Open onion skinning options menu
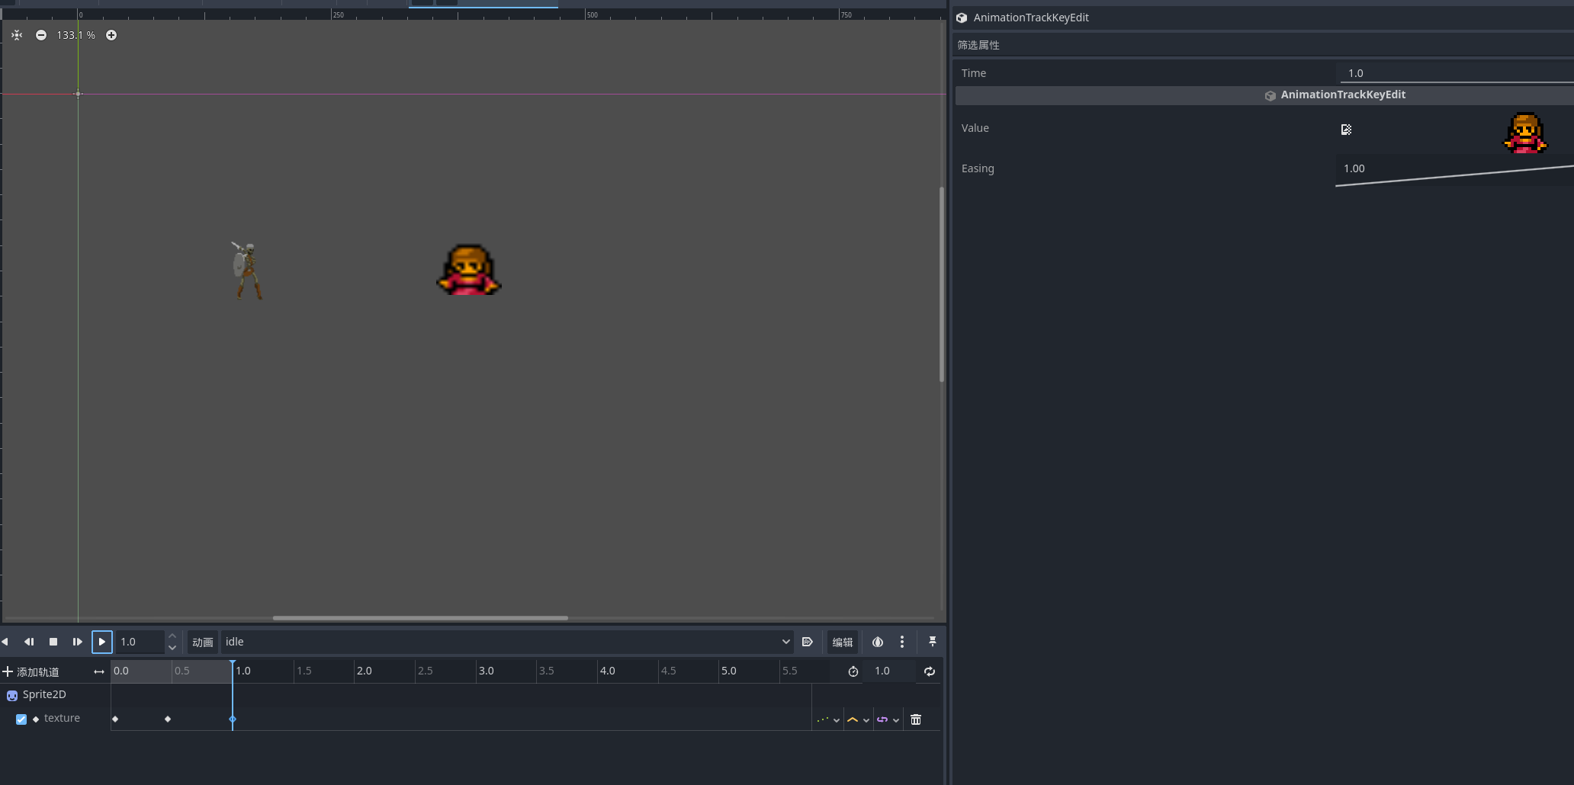This screenshot has height=785, width=1574. (902, 642)
